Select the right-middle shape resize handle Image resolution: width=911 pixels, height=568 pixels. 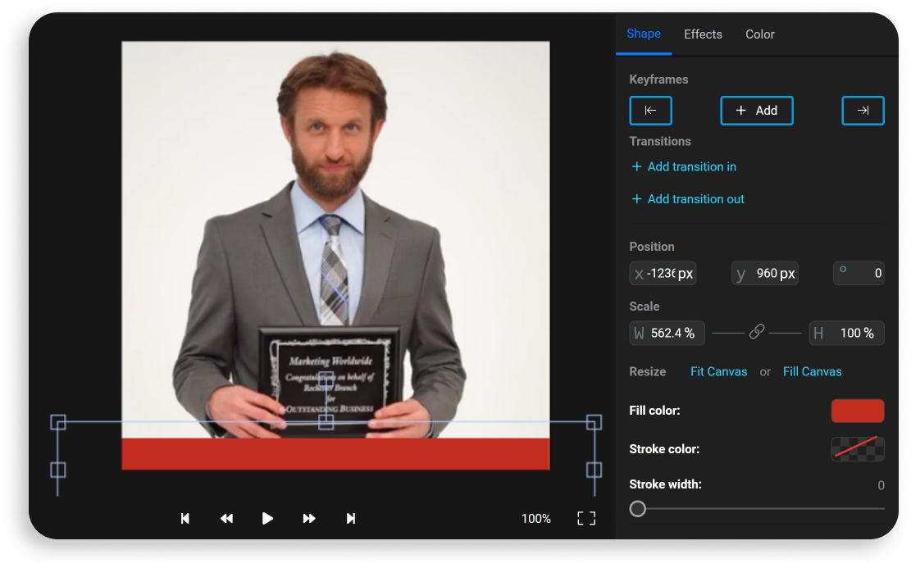[x=594, y=470]
